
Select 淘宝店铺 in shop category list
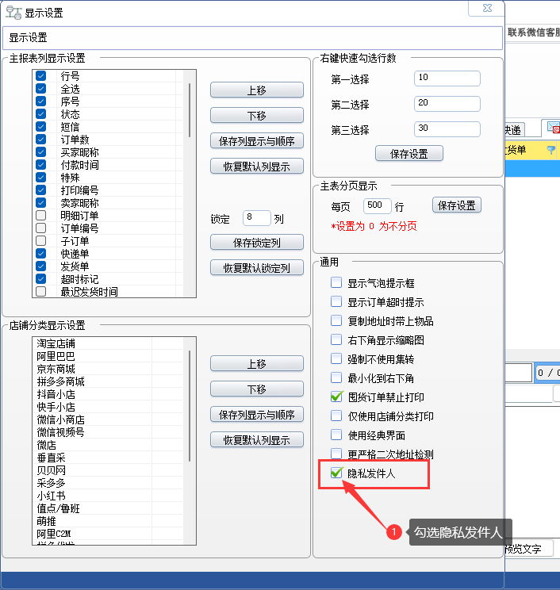click(x=56, y=343)
